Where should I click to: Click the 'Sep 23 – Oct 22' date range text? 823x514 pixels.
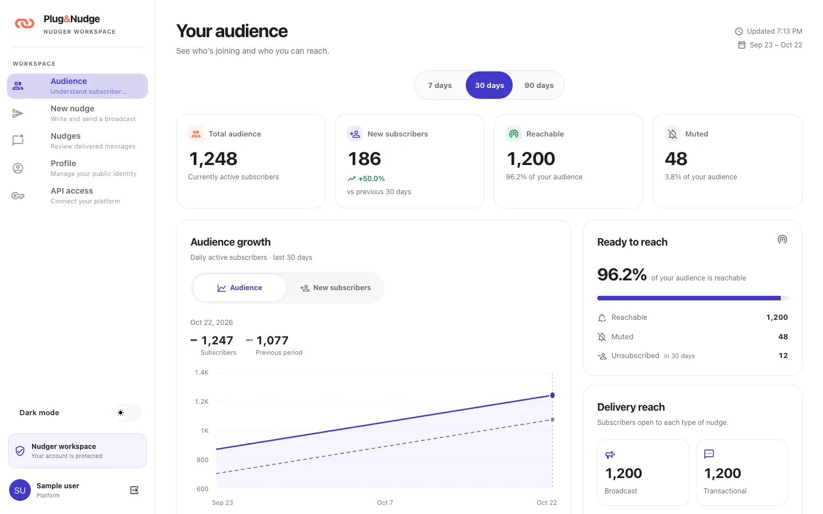tap(776, 45)
